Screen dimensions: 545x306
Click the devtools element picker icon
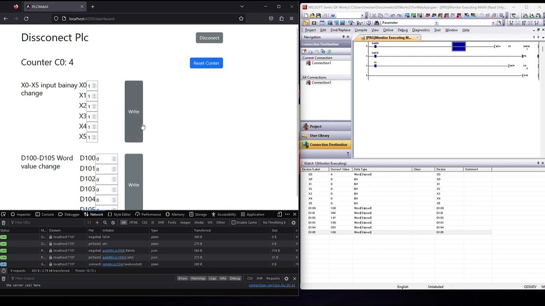tap(3, 214)
